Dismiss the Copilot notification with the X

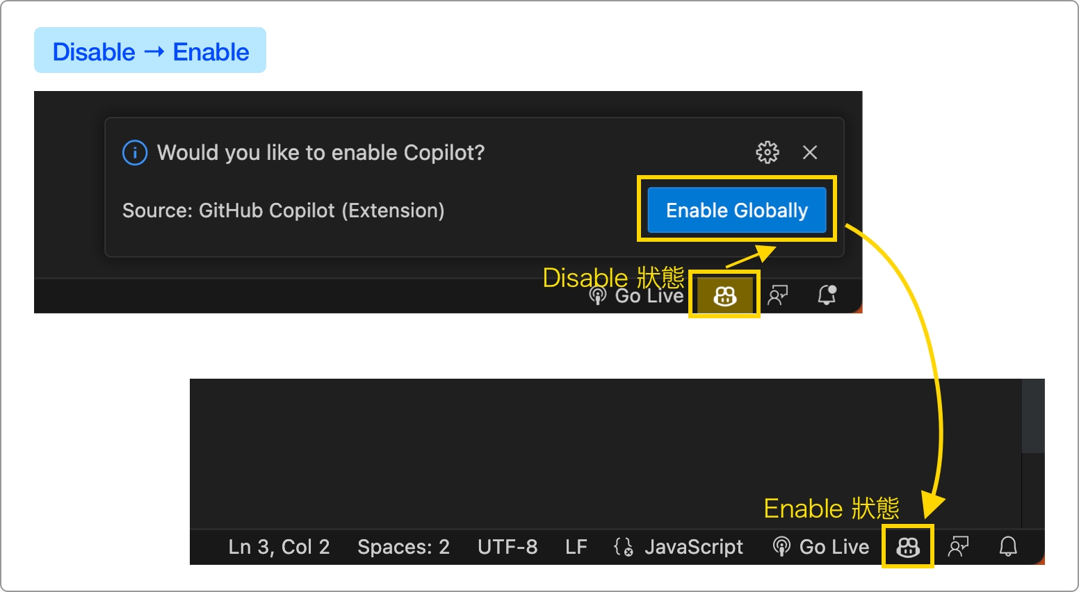tap(810, 152)
